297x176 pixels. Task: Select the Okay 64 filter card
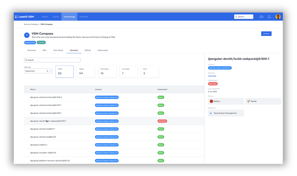86,72
